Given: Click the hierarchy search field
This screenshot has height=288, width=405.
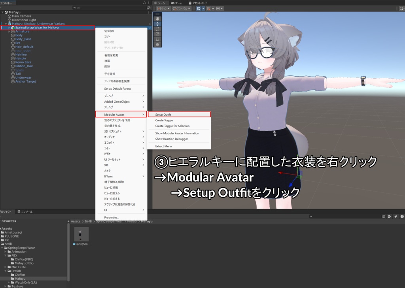Looking at the screenshot, I should (x=109, y=8).
